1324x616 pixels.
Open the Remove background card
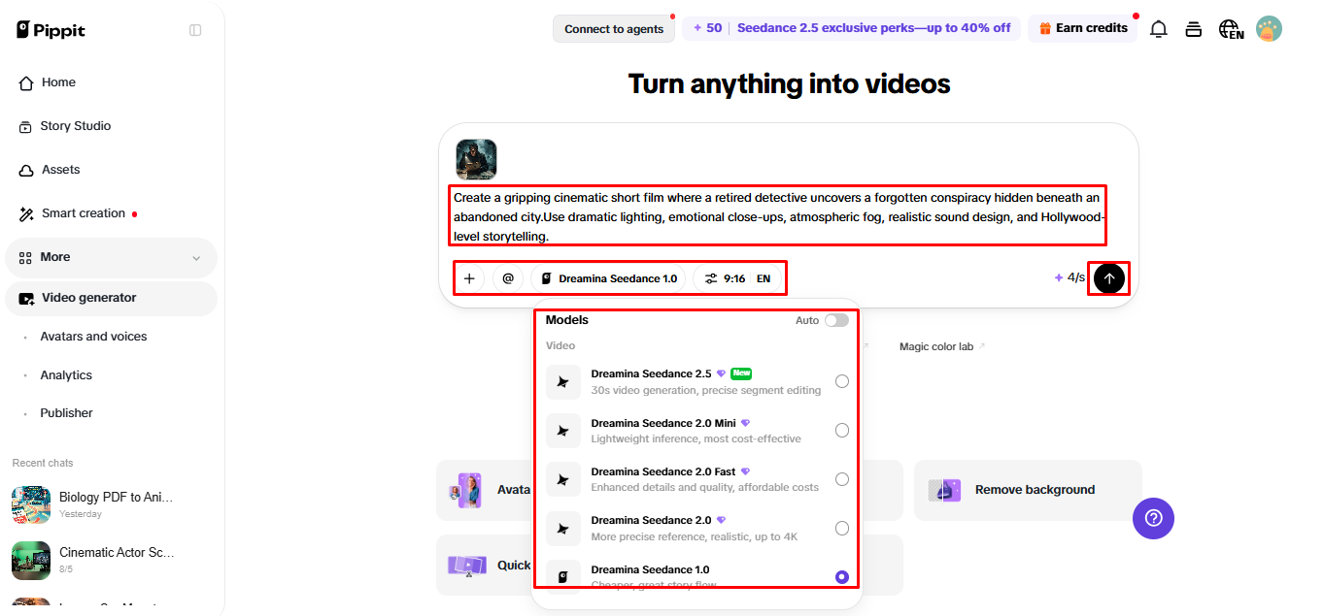pyautogui.click(x=1028, y=490)
